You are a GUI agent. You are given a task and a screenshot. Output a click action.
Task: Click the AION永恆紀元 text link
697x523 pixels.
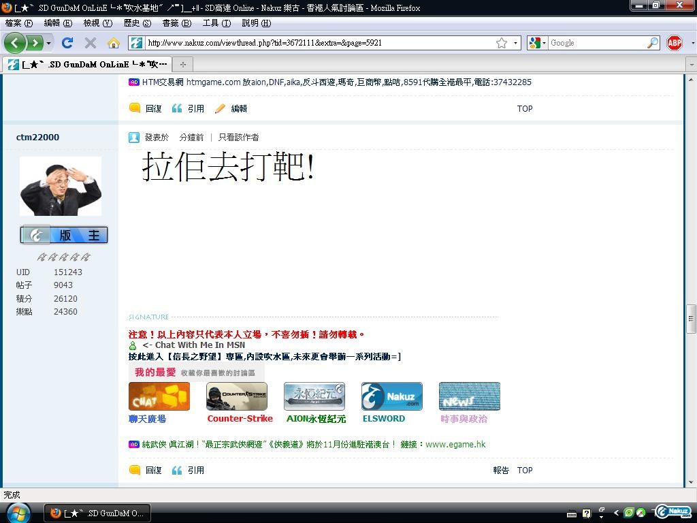[316, 419]
